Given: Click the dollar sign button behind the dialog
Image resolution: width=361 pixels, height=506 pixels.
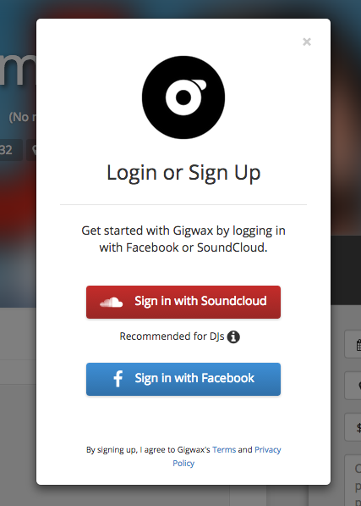Looking at the screenshot, I should click(x=353, y=427).
